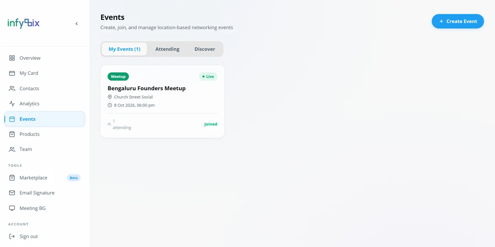Click the attendees icon on event card
The width and height of the screenshot is (495, 247).
[109, 124]
